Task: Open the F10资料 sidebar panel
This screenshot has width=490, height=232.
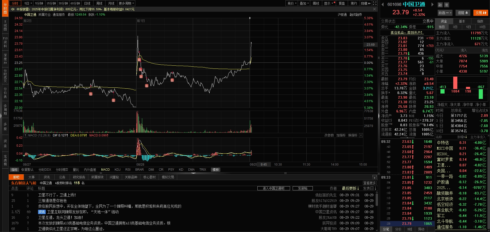Action: click(x=5, y=42)
